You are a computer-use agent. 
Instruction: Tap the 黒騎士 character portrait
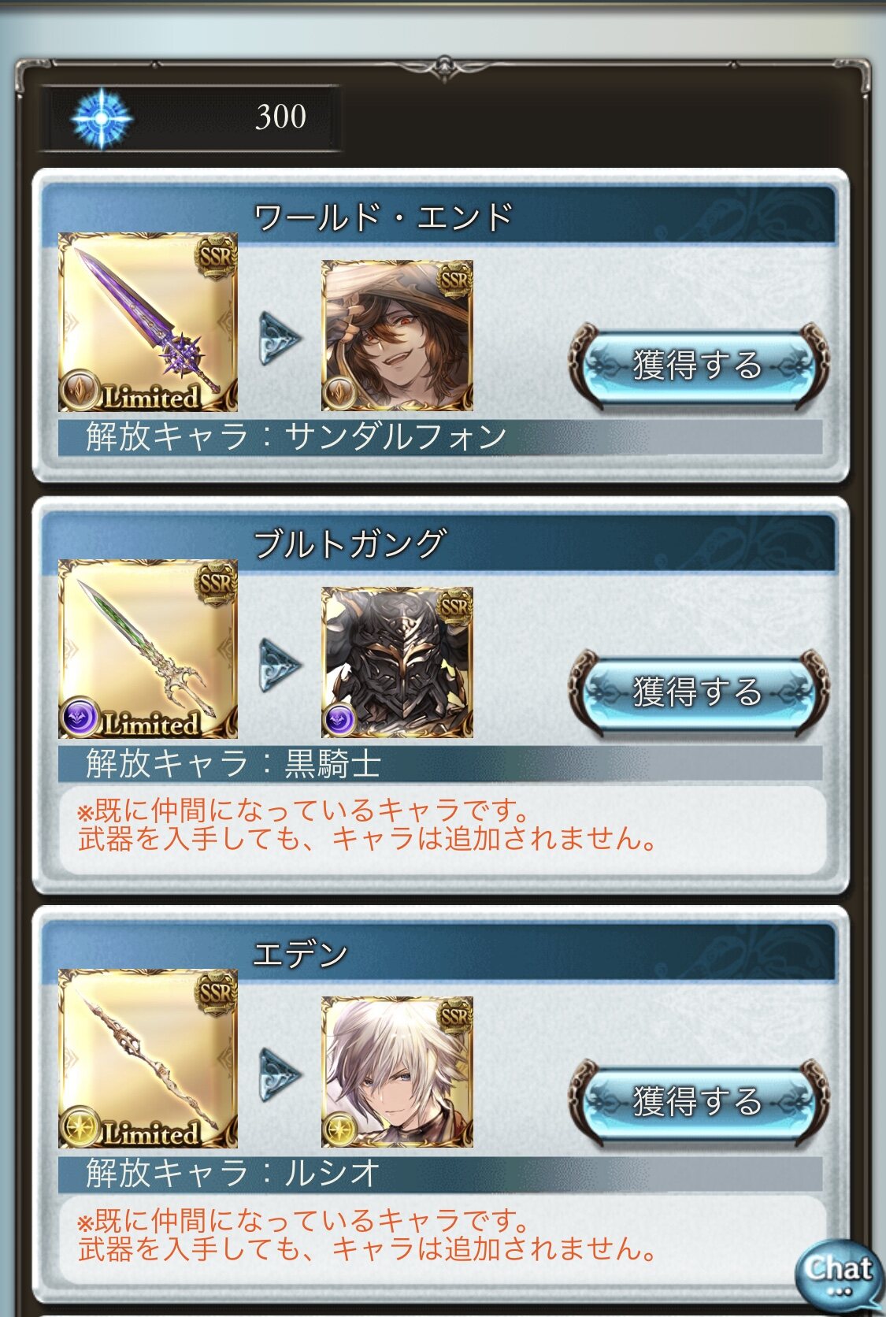click(x=397, y=662)
